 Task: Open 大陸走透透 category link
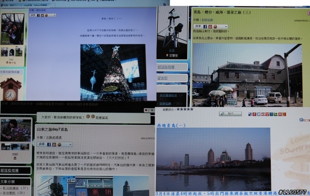[x=54, y=137]
